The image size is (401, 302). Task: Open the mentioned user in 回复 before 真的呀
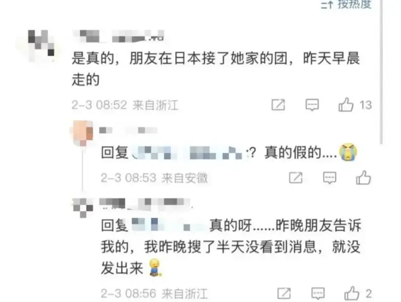169,225
